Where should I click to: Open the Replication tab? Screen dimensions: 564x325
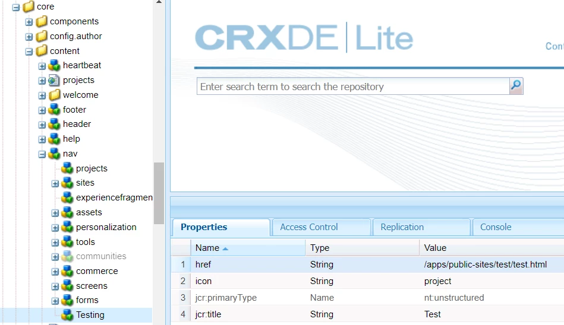[421, 227]
